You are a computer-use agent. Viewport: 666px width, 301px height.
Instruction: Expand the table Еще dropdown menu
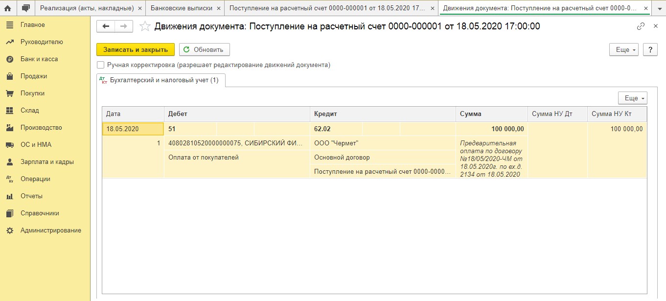click(x=632, y=98)
